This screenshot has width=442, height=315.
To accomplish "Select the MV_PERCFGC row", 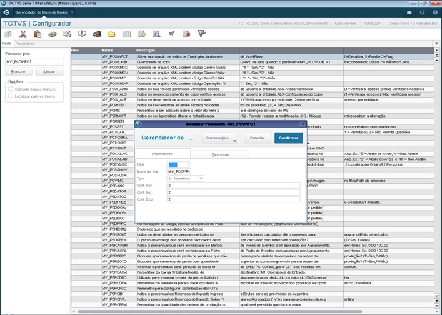I will click(x=253, y=289).
